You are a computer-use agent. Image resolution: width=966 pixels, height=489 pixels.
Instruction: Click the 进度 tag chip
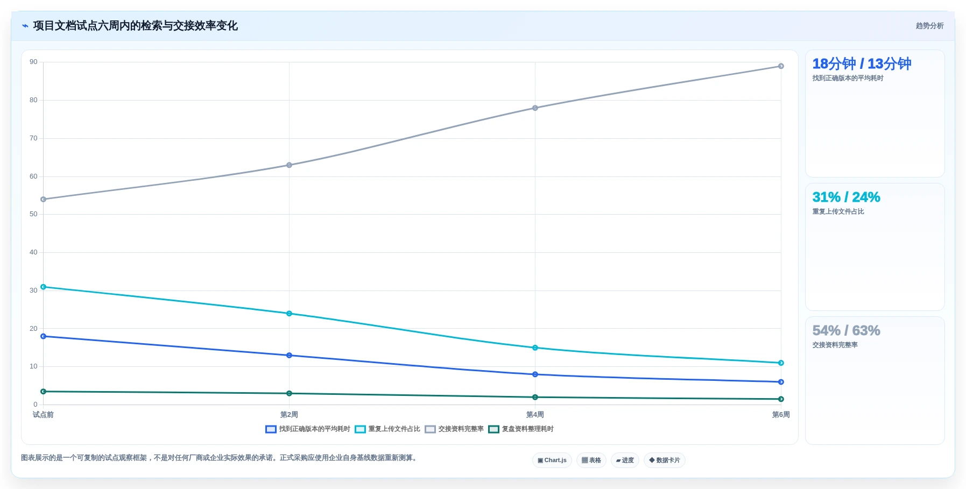coord(625,460)
